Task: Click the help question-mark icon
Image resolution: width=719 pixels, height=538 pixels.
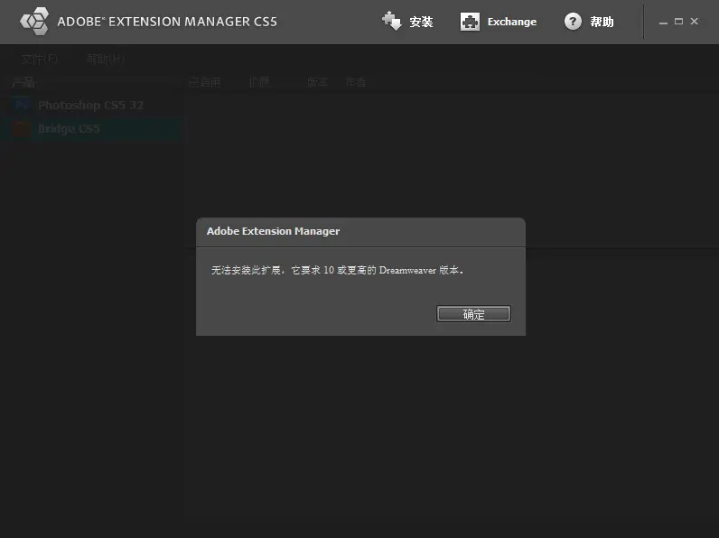Action: click(573, 21)
